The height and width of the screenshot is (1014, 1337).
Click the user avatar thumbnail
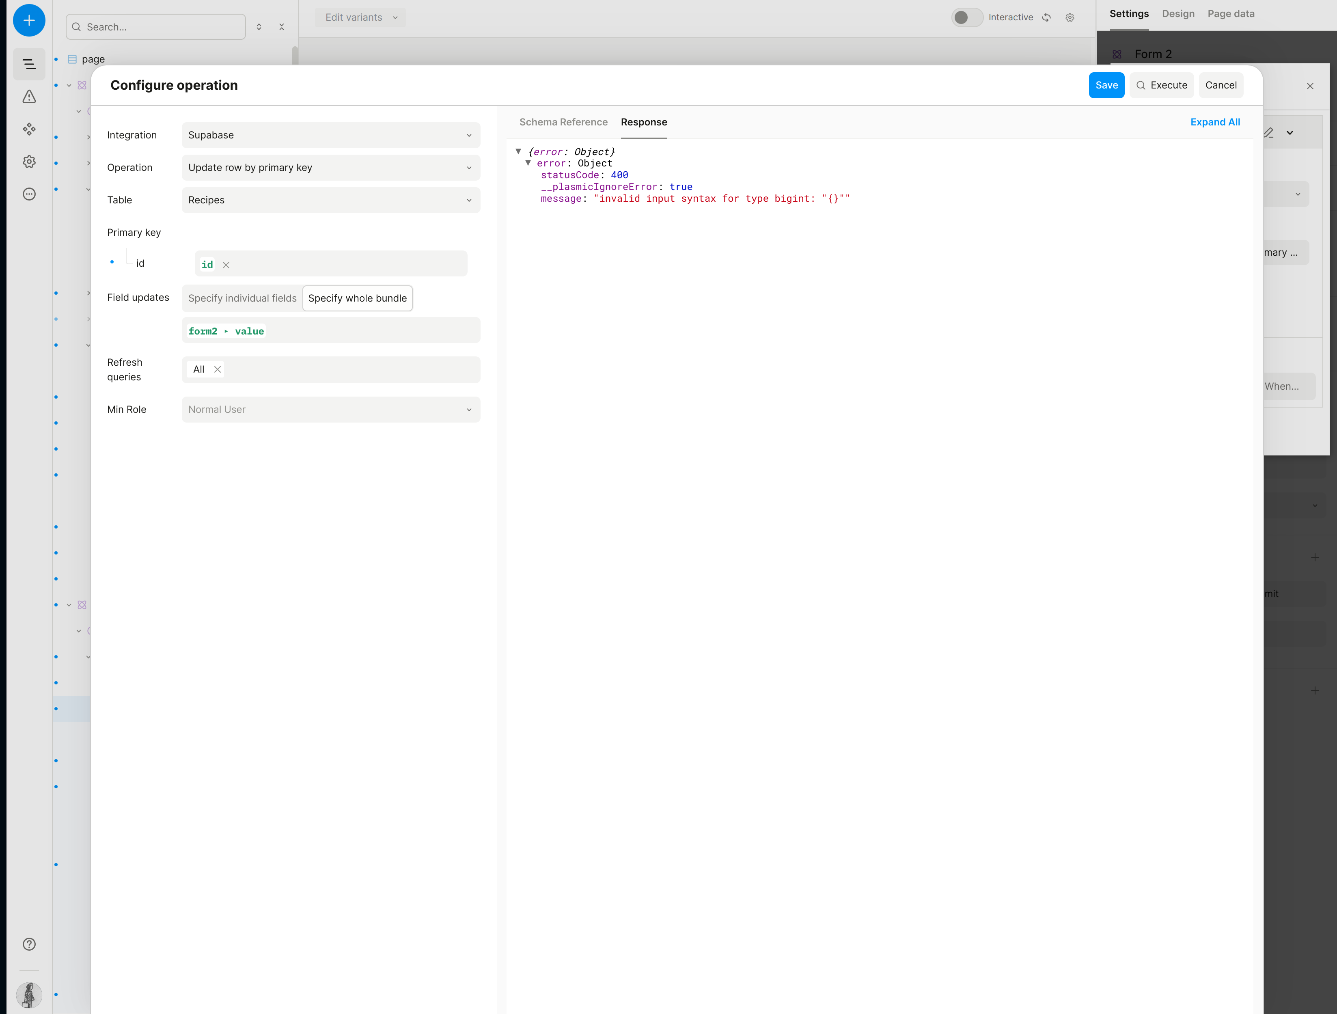tap(28, 995)
